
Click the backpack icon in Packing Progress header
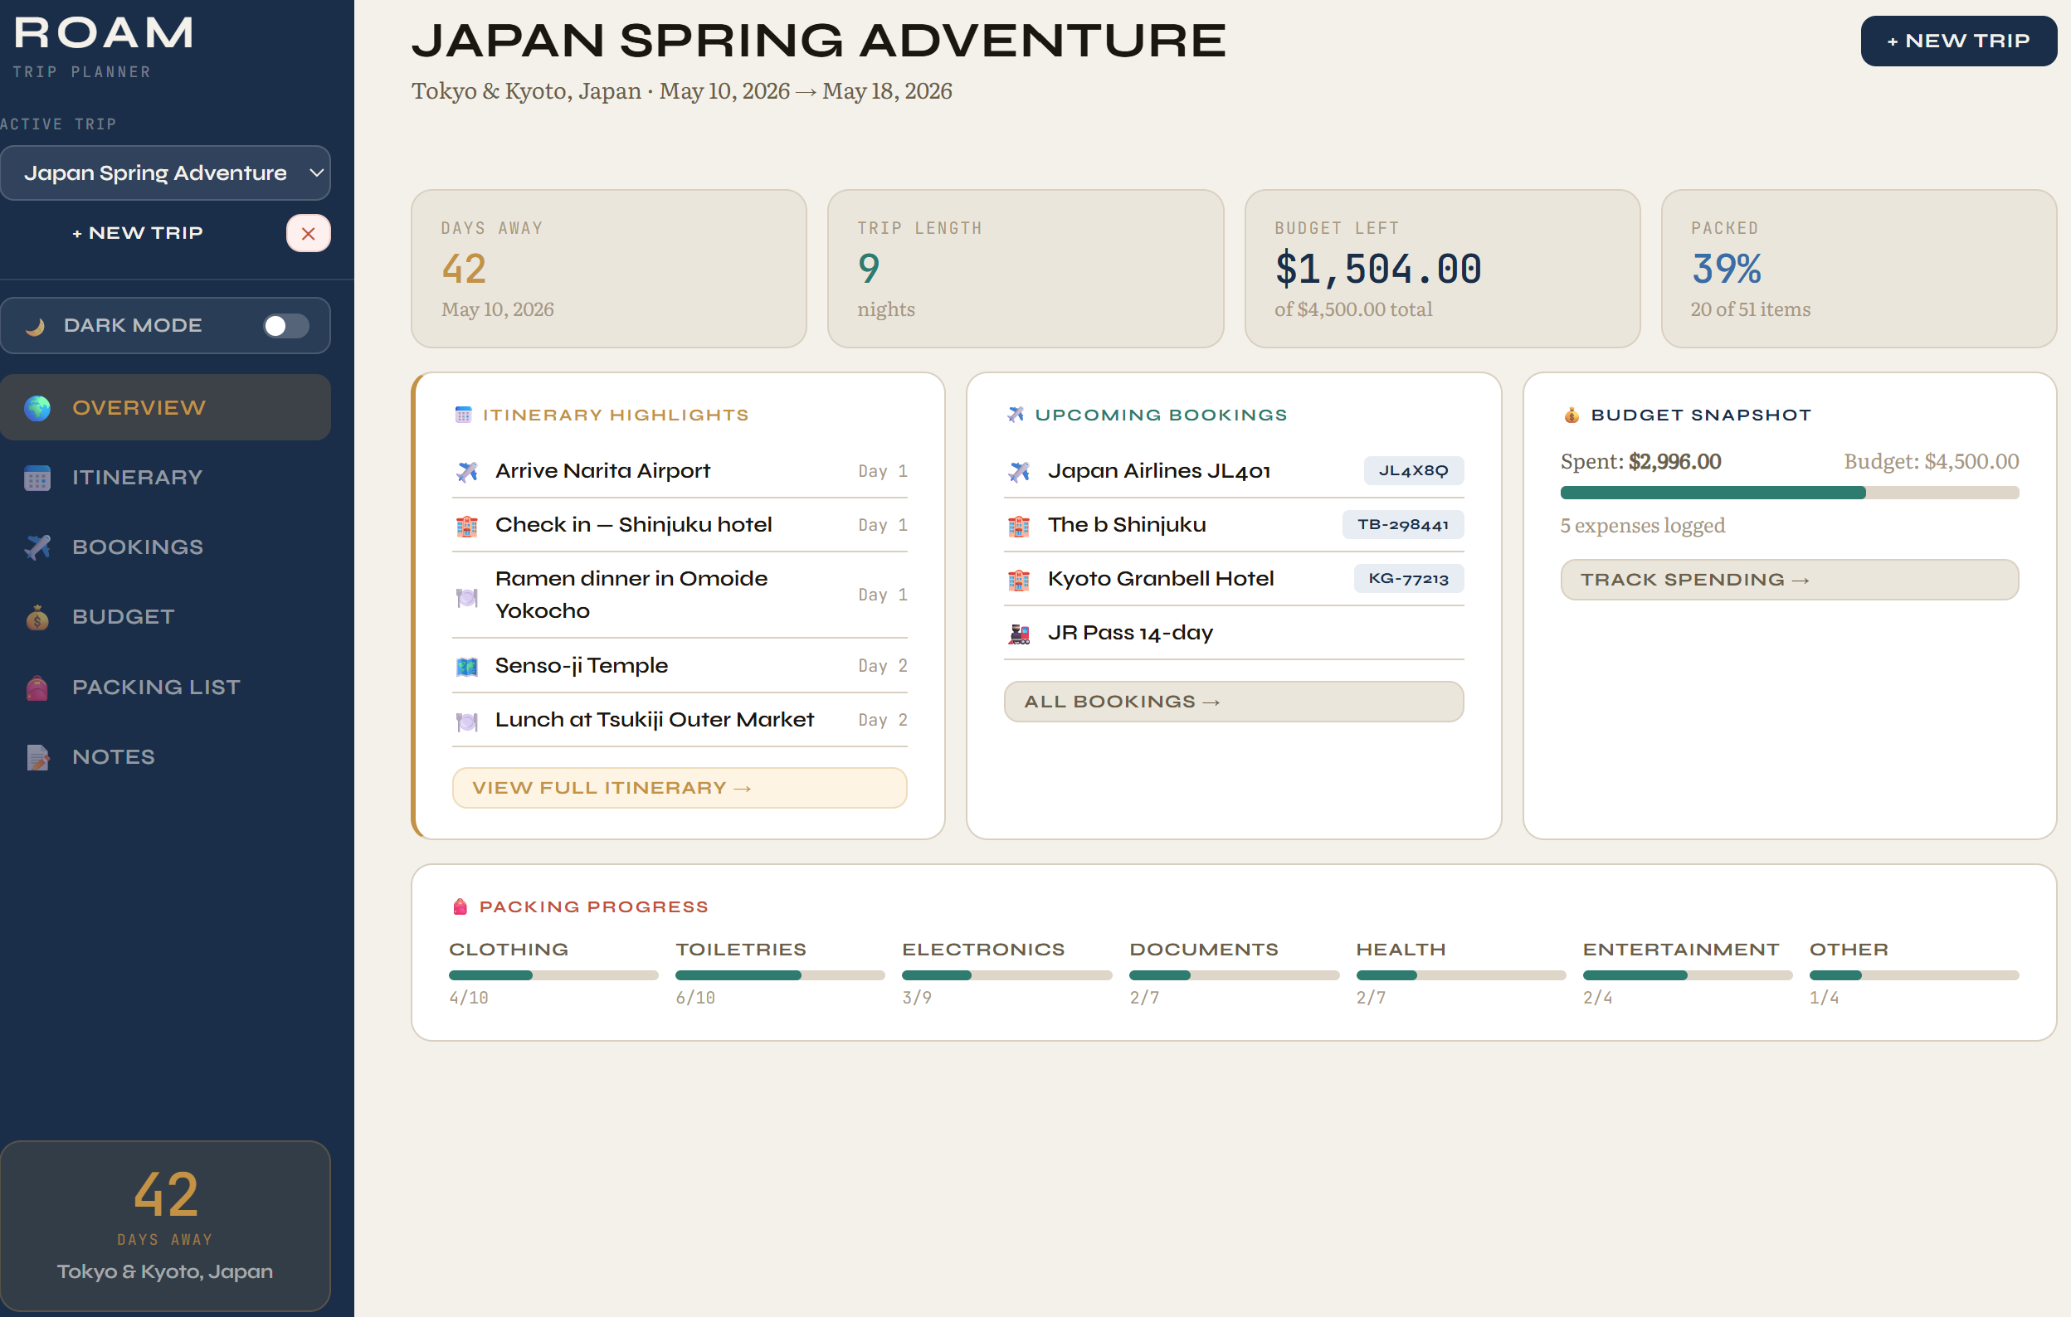460,906
